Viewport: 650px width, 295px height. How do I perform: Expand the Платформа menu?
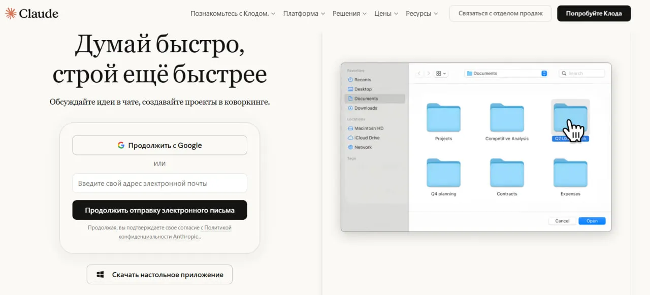point(304,14)
